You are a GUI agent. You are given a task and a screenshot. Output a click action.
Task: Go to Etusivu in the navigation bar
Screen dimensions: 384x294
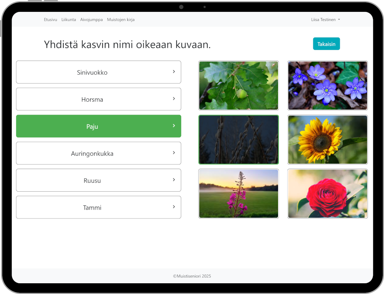pyautogui.click(x=50, y=20)
